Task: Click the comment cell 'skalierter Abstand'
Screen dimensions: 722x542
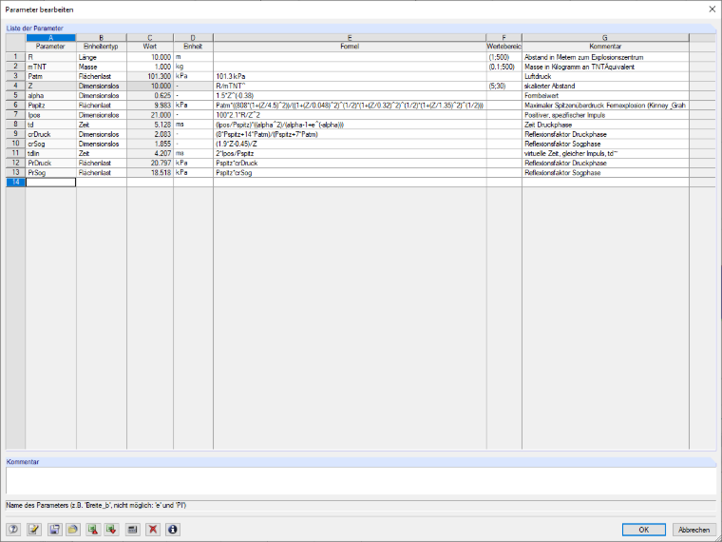Action: coord(605,87)
